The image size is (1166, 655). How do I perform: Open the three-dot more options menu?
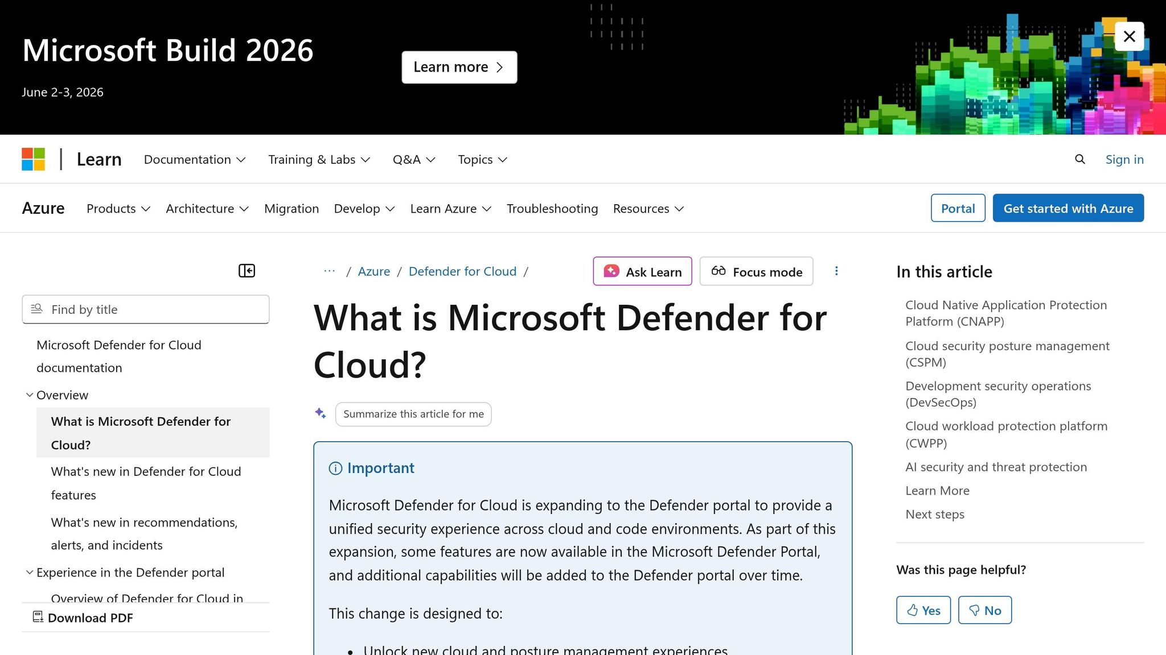(836, 271)
